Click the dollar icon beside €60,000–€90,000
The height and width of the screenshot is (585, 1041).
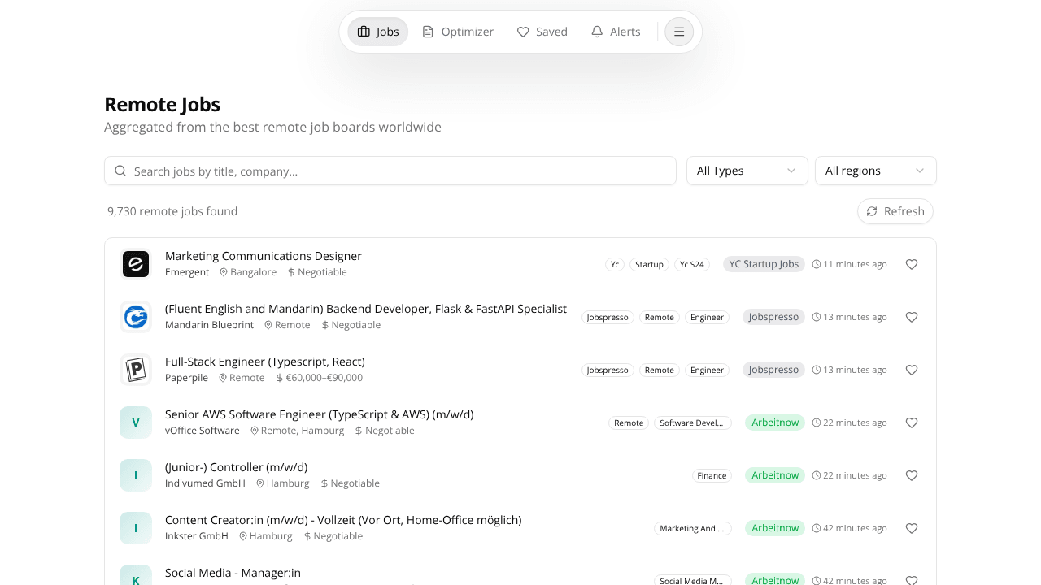(x=280, y=378)
